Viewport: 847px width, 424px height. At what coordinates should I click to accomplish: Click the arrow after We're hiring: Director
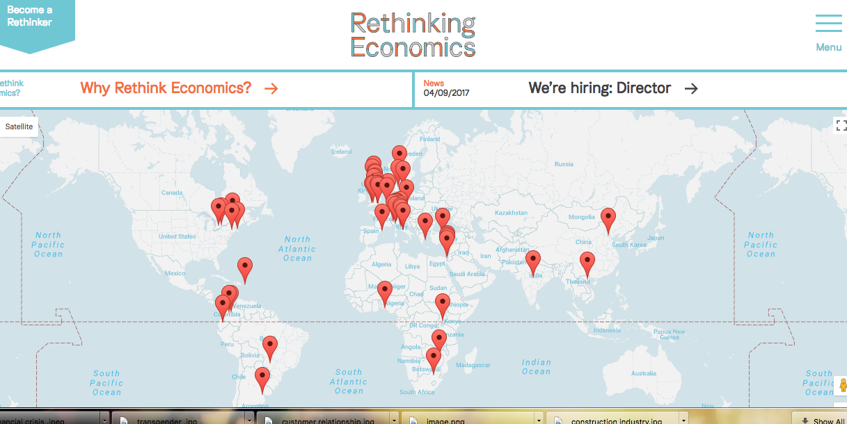point(691,88)
